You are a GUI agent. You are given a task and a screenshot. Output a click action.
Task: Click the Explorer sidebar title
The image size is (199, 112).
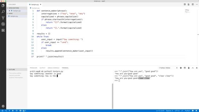(x=12, y=4)
